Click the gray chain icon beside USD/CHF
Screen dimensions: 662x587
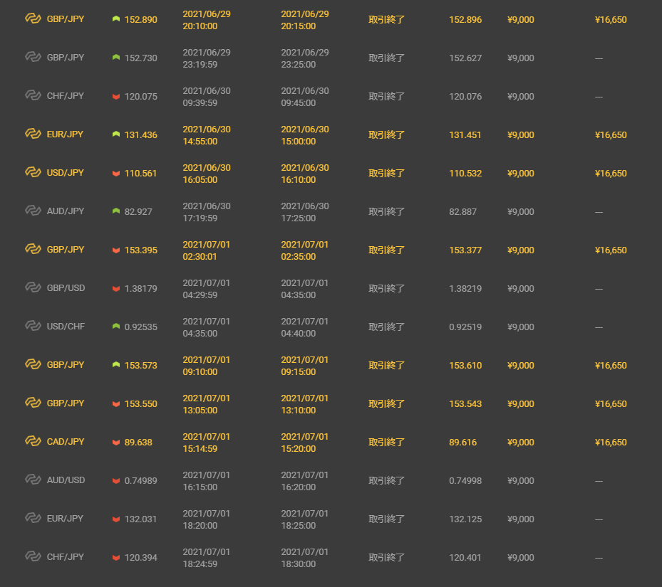pos(33,326)
